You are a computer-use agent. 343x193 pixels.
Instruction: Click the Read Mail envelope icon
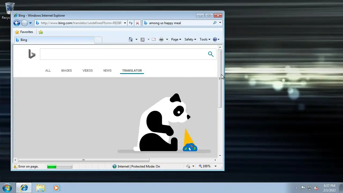click(x=154, y=39)
